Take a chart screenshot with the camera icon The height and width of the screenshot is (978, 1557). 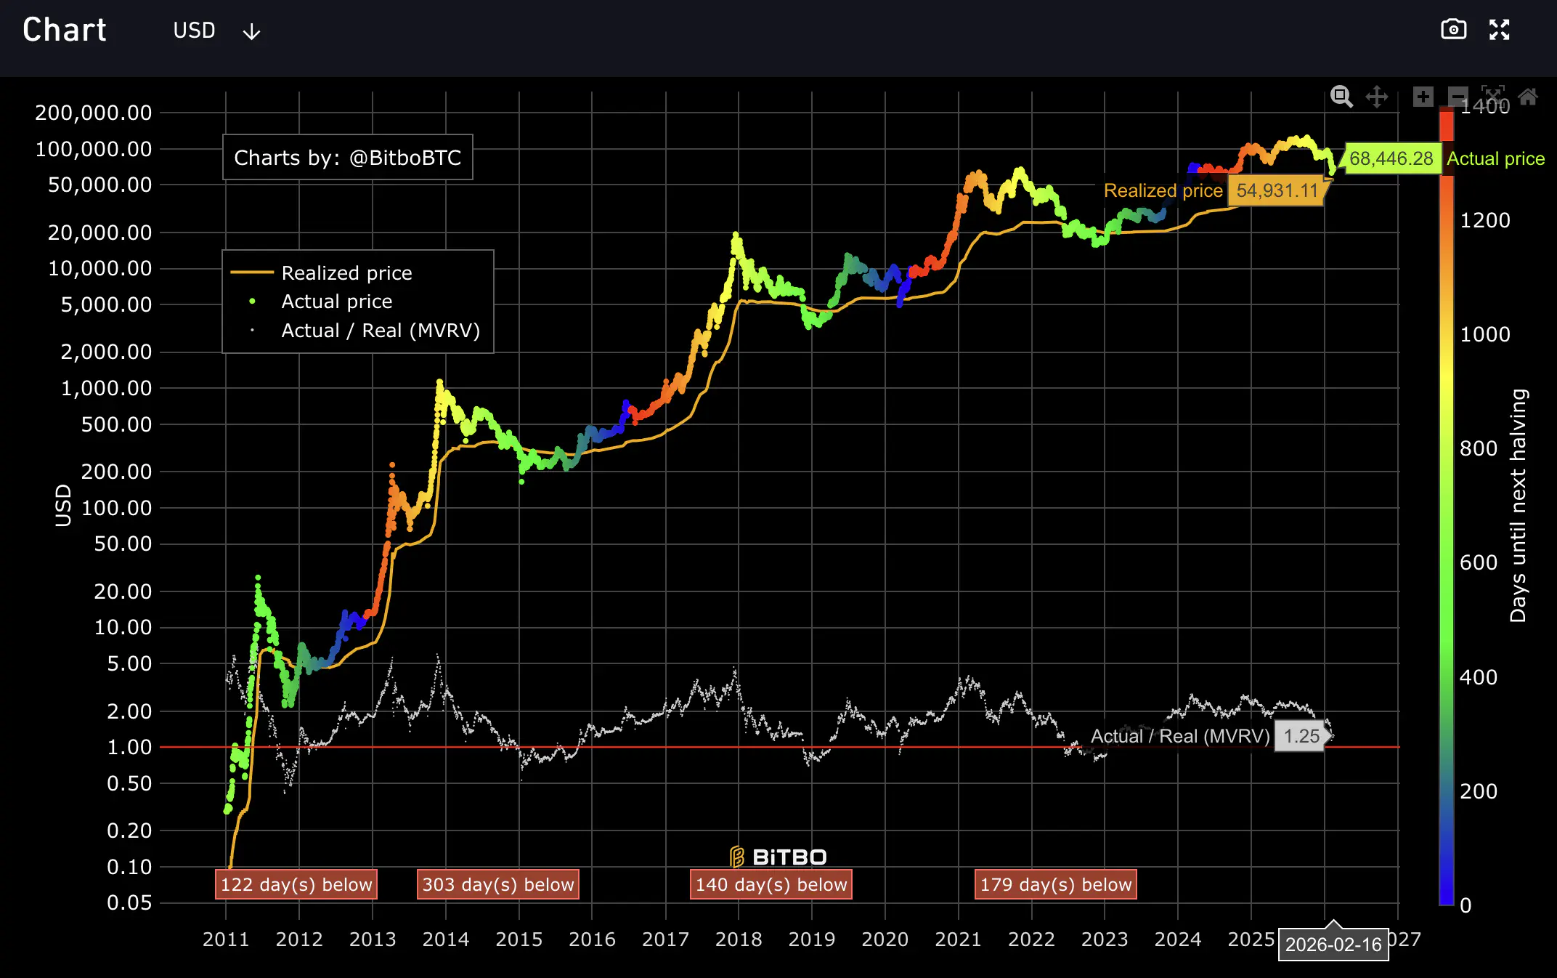click(1453, 30)
